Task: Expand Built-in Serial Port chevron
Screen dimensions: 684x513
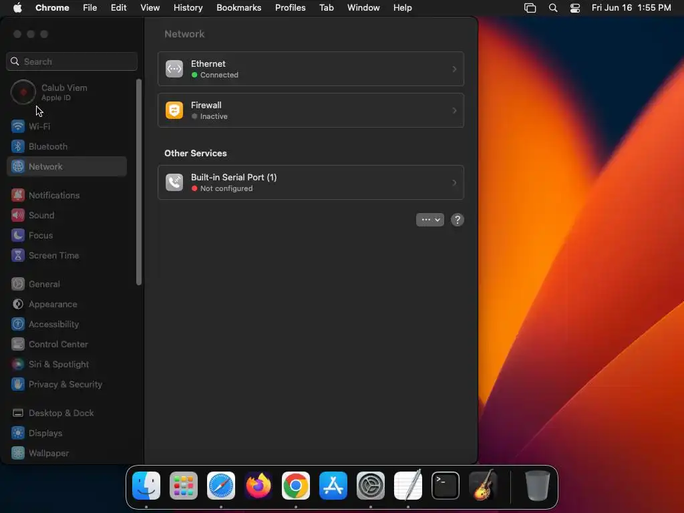Action: [x=454, y=182]
